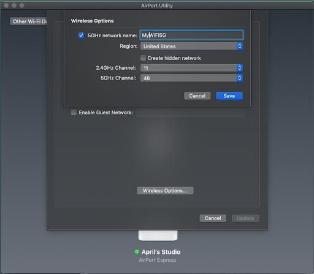Click the disabled Update button
The width and height of the screenshot is (314, 274).
click(245, 218)
